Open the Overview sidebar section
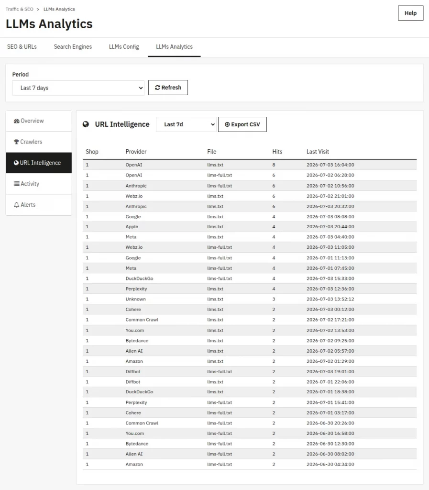Viewport: 429px width, 490px height. point(39,121)
